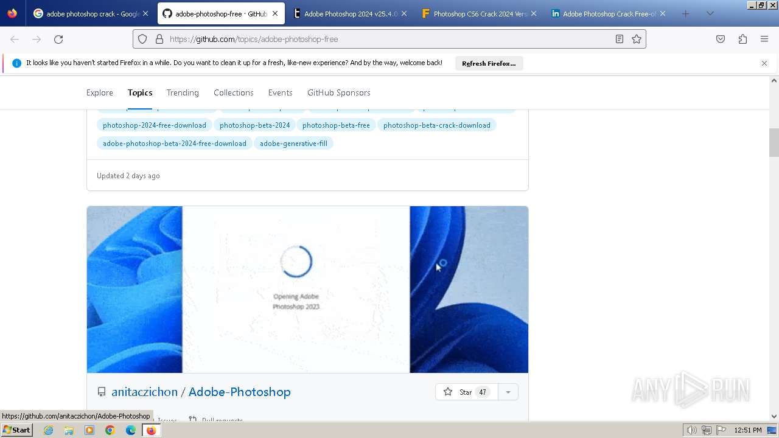Click the photoshop-beta-crack-download topic tag
The width and height of the screenshot is (779, 438).
coord(437,125)
